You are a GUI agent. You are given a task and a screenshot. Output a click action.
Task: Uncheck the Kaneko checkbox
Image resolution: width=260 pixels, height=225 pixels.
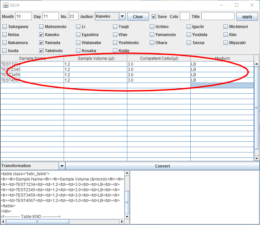pyautogui.click(x=42, y=34)
